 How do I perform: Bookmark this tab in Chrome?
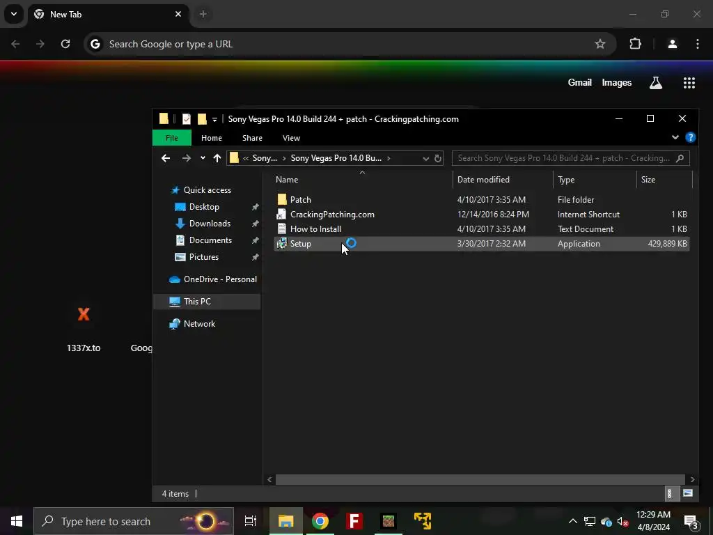pos(600,44)
